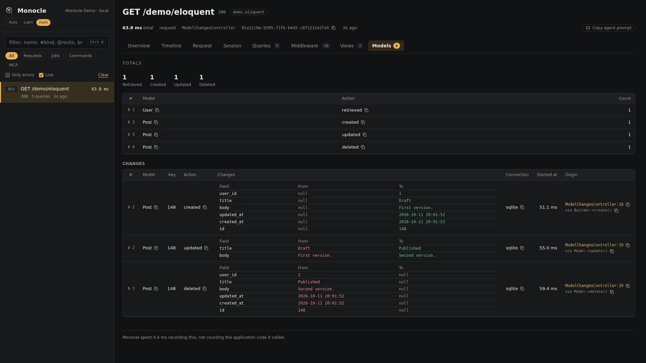The width and height of the screenshot is (646, 363).
Task: Select the GET /demo/eloquent request entry
Action: pyautogui.click(x=57, y=92)
